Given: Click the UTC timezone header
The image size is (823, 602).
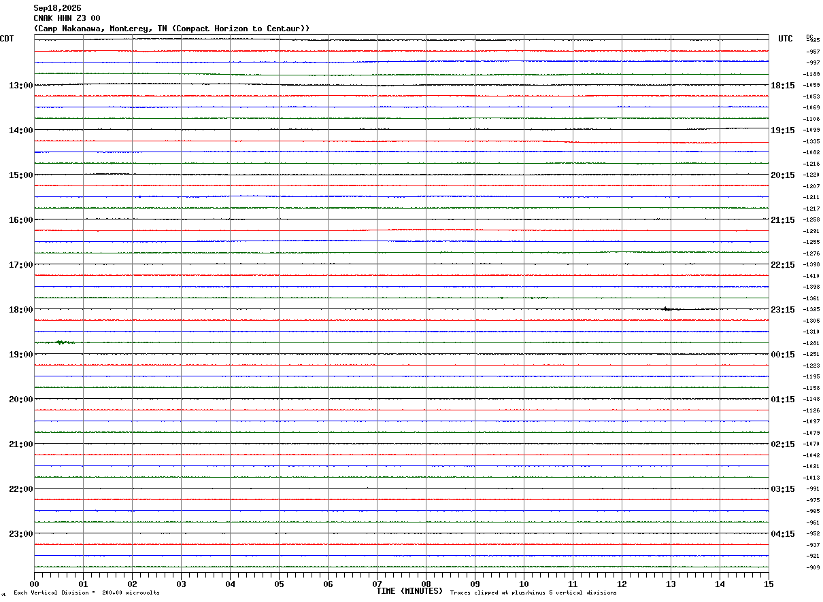Looking at the screenshot, I should tap(786, 39).
